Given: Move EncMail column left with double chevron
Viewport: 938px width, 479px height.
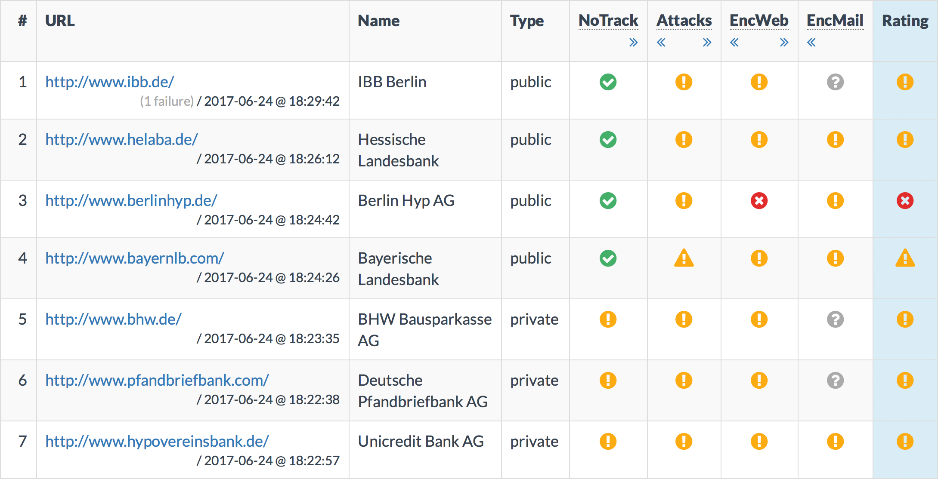Looking at the screenshot, I should [811, 43].
